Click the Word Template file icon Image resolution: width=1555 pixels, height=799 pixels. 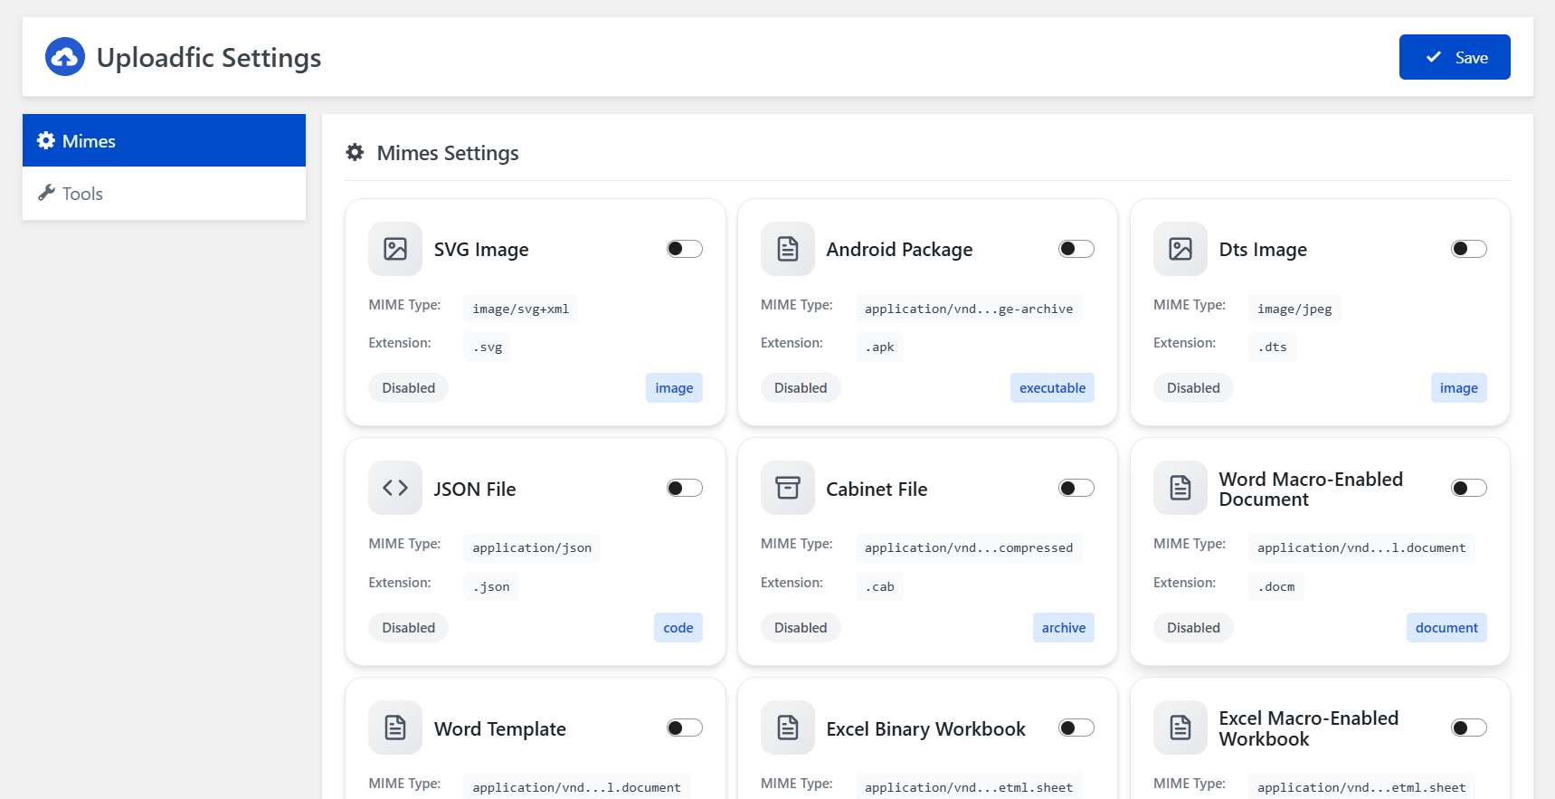[x=395, y=728]
